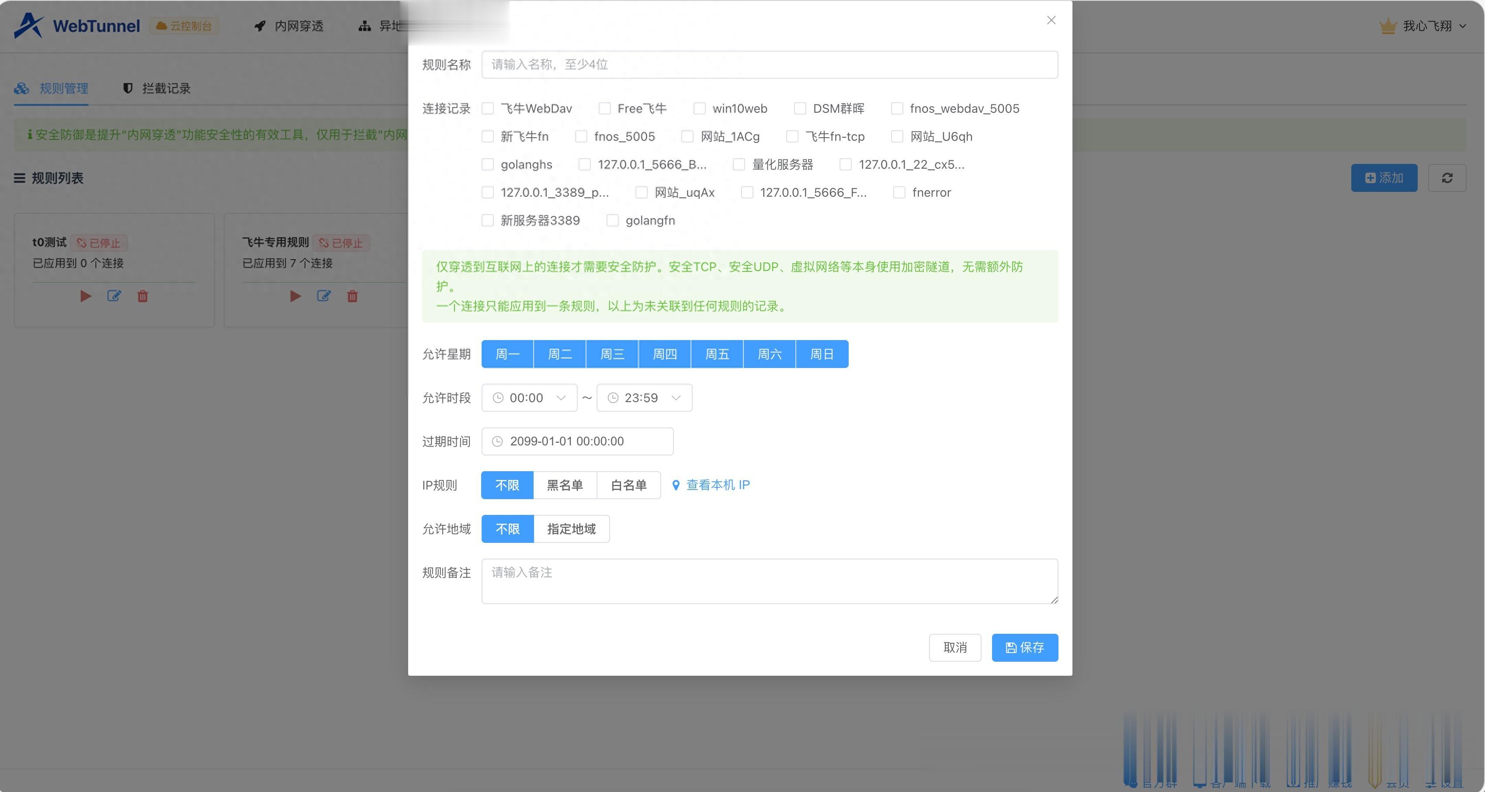Screen dimensions: 1485x792
Task: Tick the golanghs connection checkbox
Action: (x=488, y=165)
